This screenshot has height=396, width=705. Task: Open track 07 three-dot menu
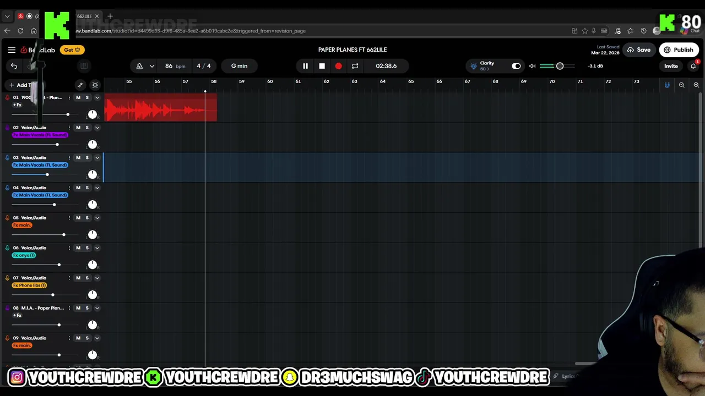pos(69,278)
